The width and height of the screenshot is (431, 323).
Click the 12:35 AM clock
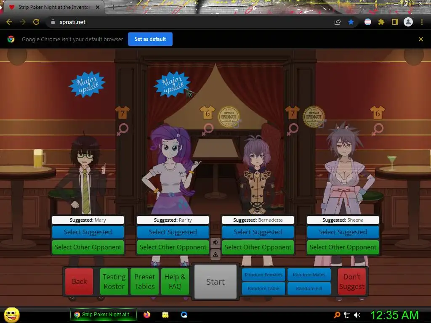tap(394, 315)
